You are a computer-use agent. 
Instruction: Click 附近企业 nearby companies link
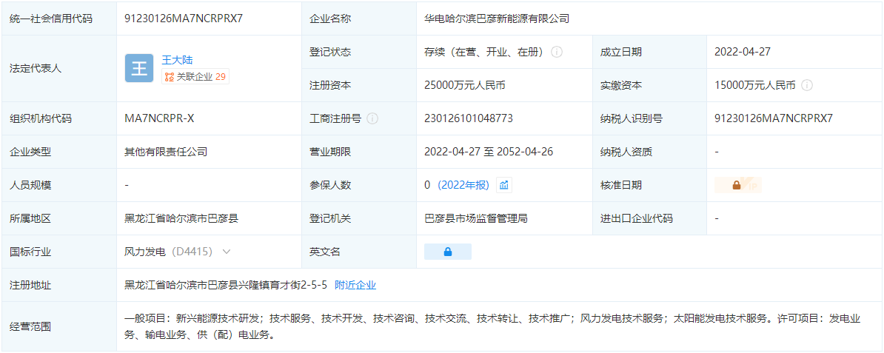[355, 285]
